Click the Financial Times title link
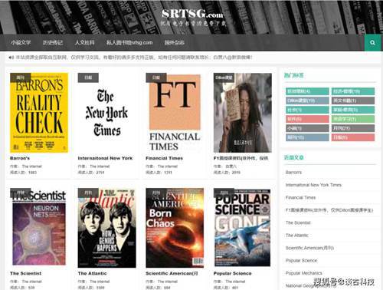The width and height of the screenshot is (383, 290). 164,158
